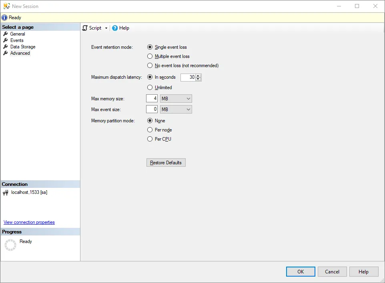Click the Event retention mode label
385x283 pixels.
(112, 47)
